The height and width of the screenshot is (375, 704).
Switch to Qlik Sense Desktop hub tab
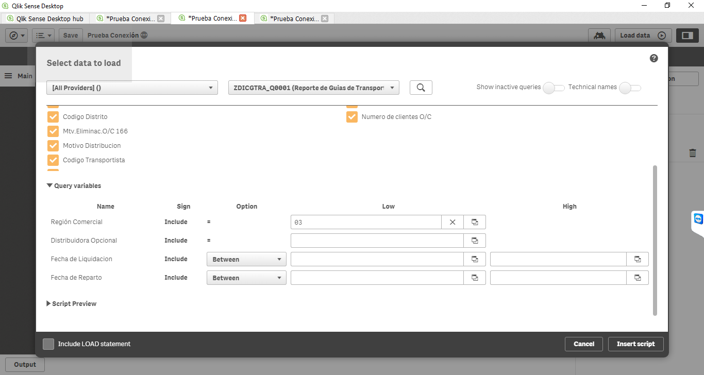pos(45,19)
